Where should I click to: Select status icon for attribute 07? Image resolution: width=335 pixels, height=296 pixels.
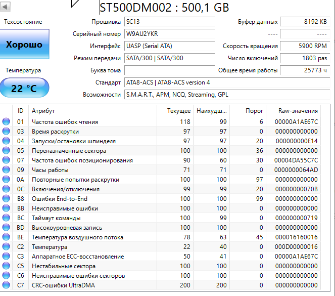pos(6,160)
